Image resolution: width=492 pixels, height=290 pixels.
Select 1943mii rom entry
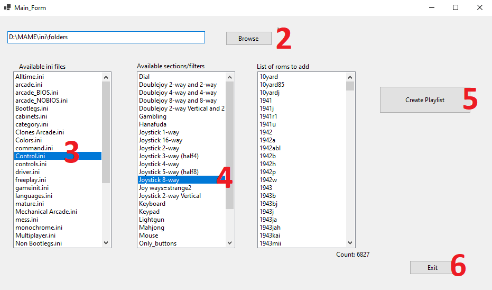pyautogui.click(x=302, y=243)
